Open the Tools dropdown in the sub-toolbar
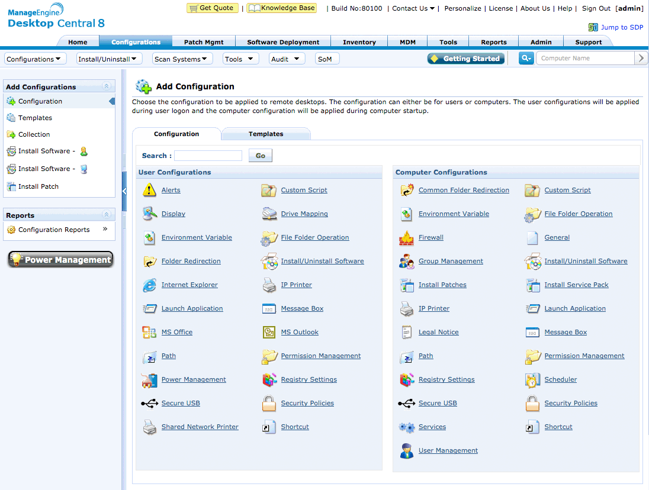The image size is (649, 490). click(240, 59)
